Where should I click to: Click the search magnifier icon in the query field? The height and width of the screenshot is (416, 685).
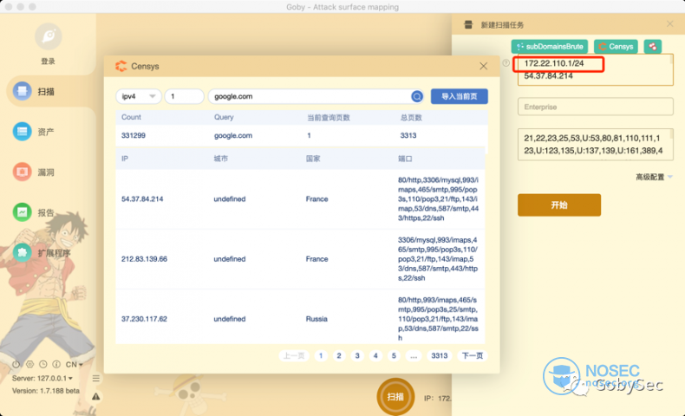[417, 96]
